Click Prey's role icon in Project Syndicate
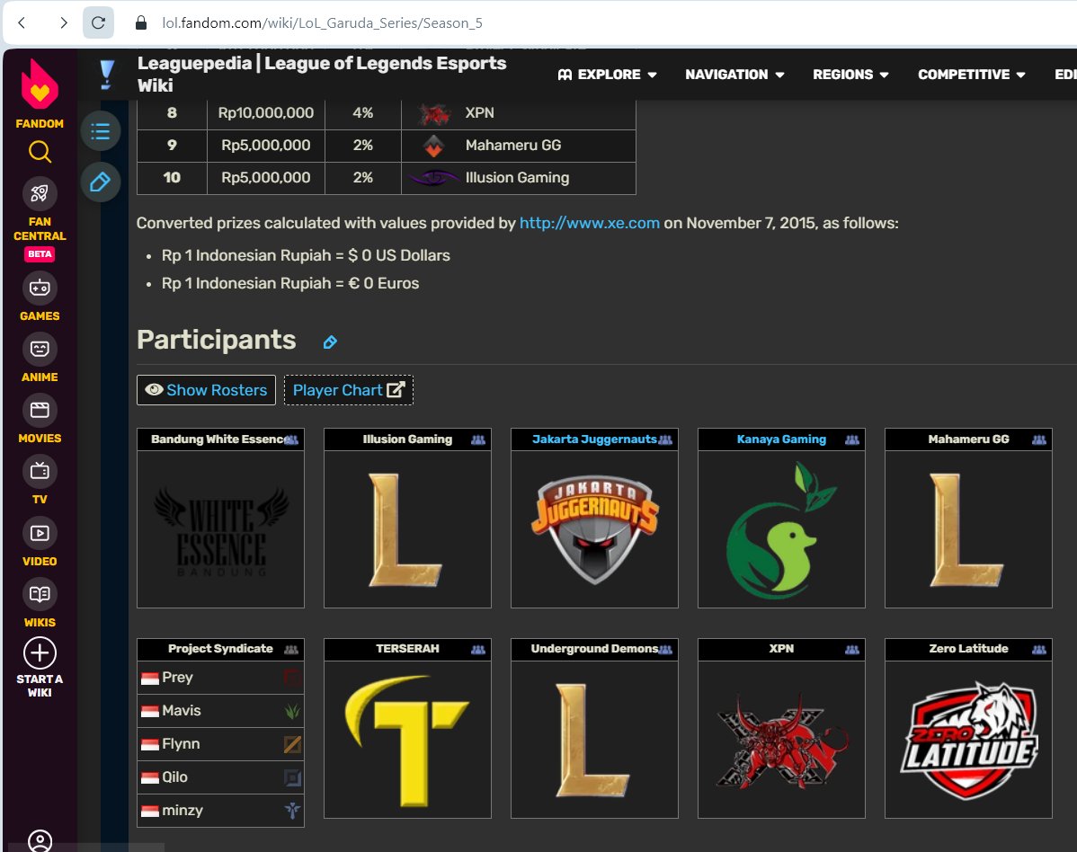Screen dimensions: 1077x852 pyautogui.click(x=292, y=678)
